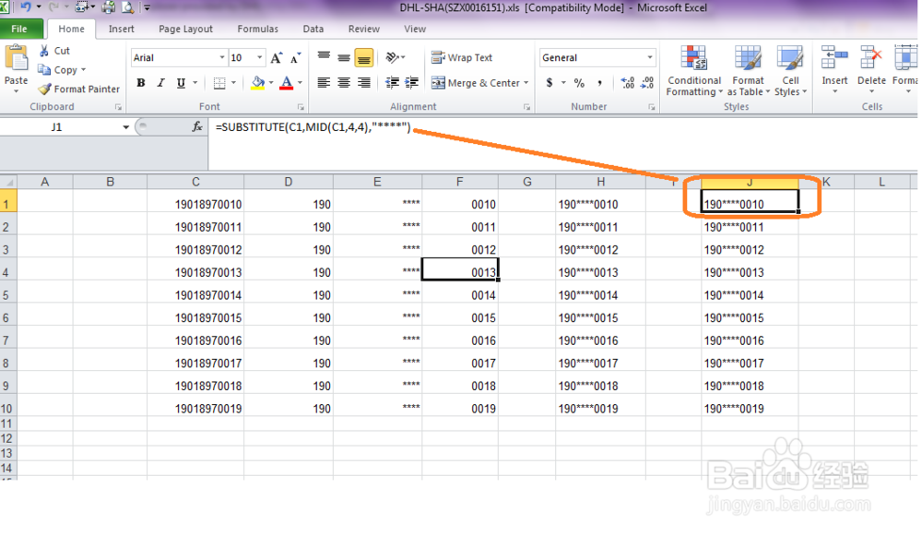This screenshot has width=922, height=536.
Task: Click the Decrease Indent icon
Action: 392,83
